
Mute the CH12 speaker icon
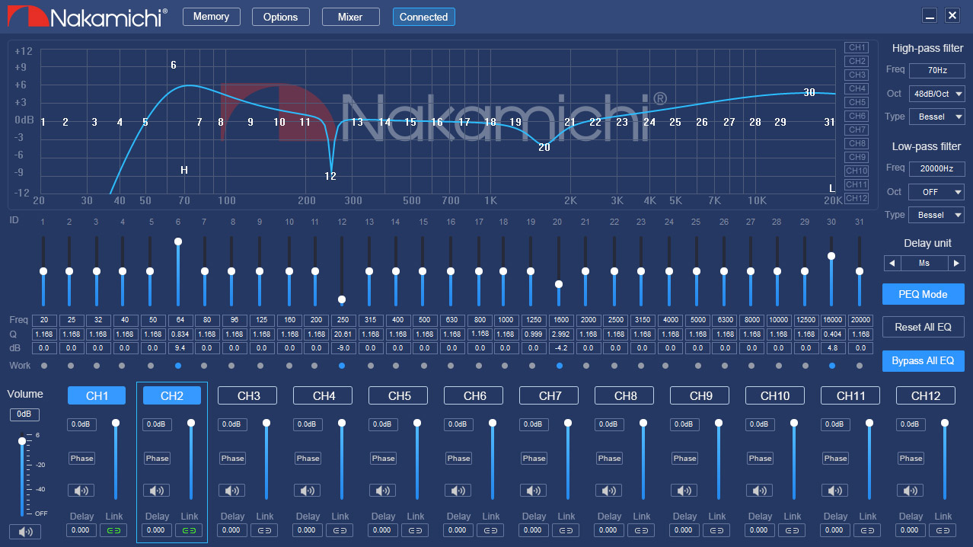911,491
